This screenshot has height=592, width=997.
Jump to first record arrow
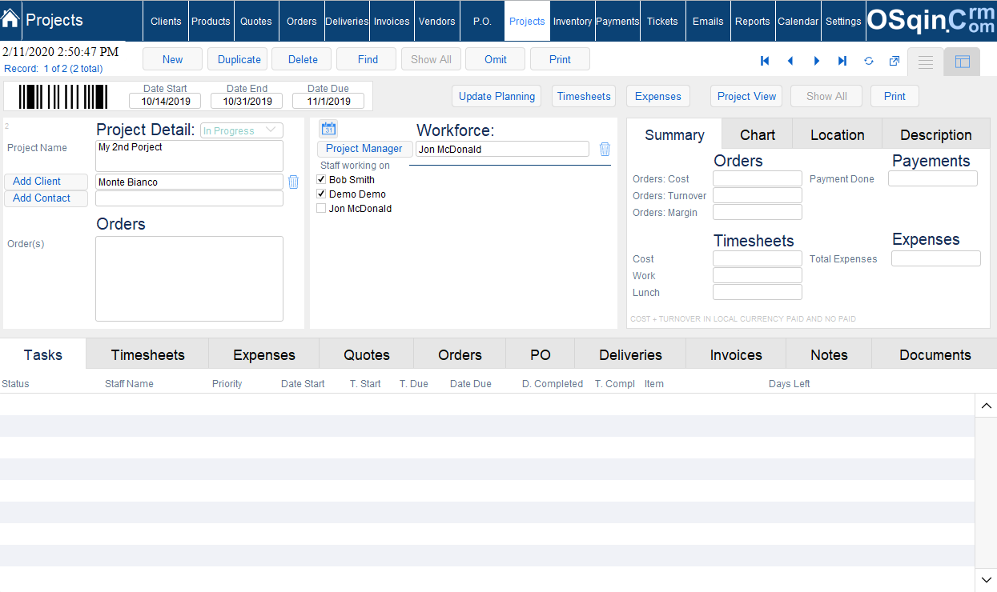pos(765,61)
